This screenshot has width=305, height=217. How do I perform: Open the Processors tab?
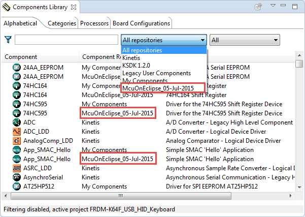click(94, 23)
